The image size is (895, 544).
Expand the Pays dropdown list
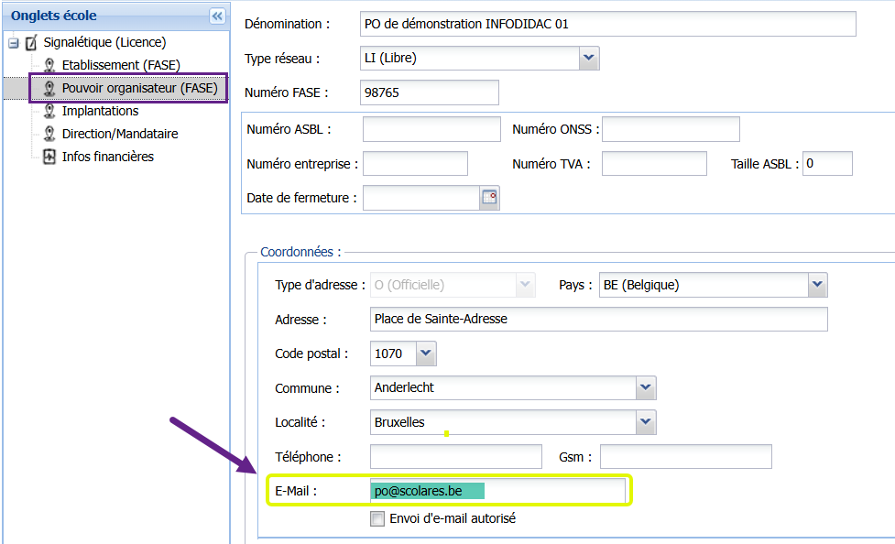point(817,285)
